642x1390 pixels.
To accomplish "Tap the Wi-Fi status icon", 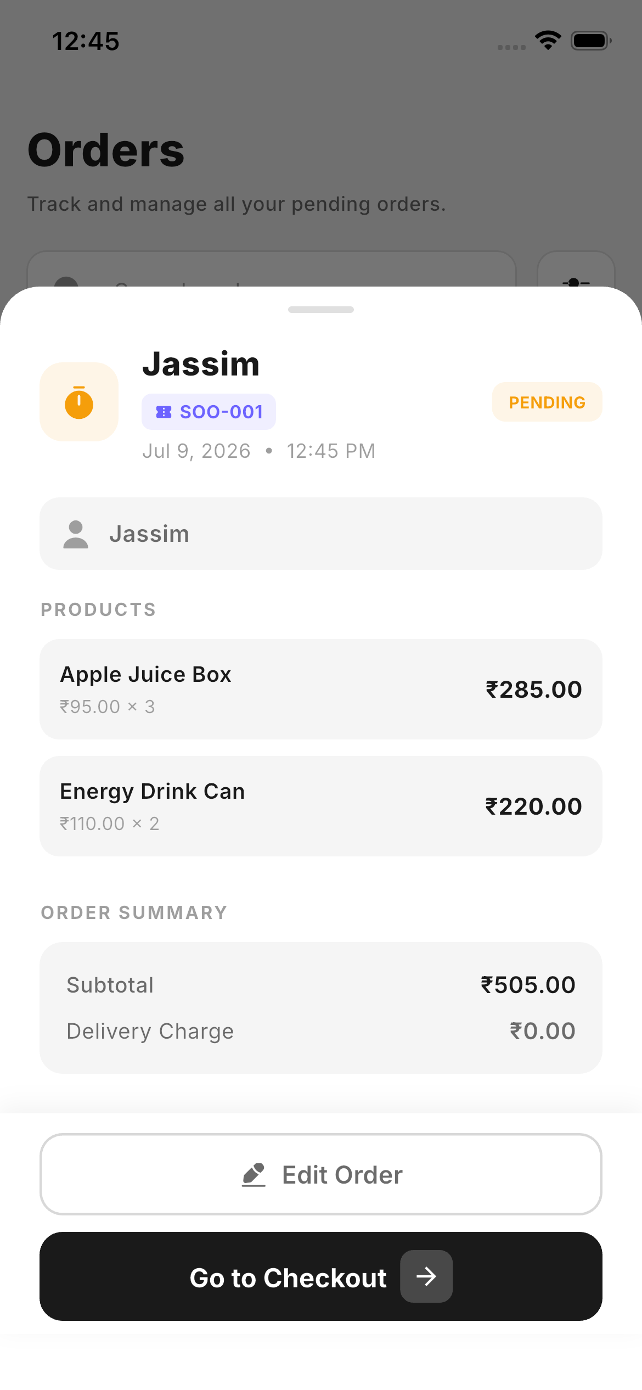I will pos(548,41).
